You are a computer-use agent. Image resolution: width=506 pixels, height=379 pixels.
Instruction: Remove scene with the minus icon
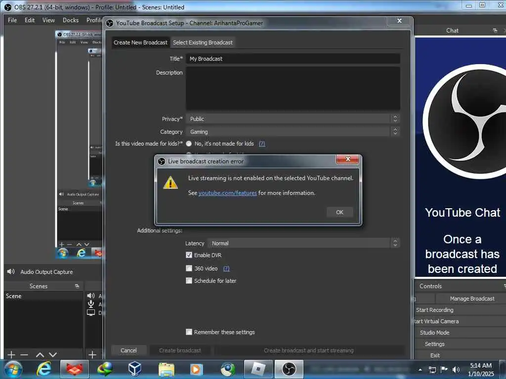(x=24, y=355)
